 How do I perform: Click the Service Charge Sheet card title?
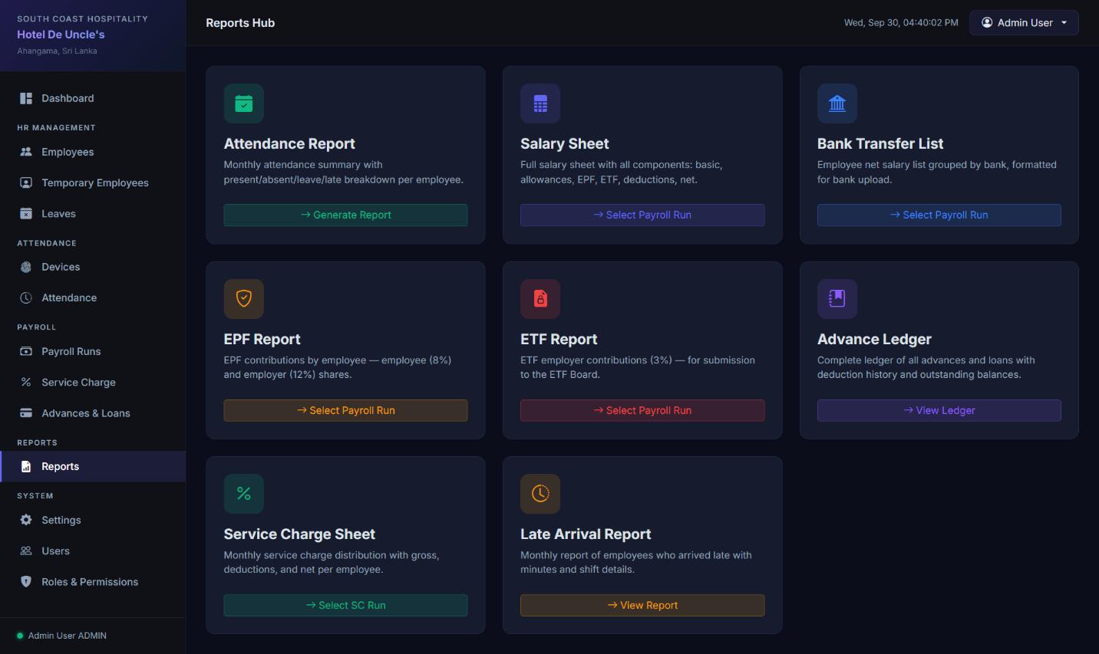pos(299,534)
